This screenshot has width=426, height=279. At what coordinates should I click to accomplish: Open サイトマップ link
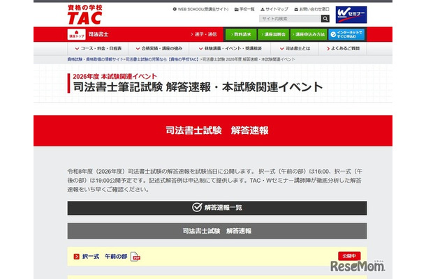[x=274, y=9]
